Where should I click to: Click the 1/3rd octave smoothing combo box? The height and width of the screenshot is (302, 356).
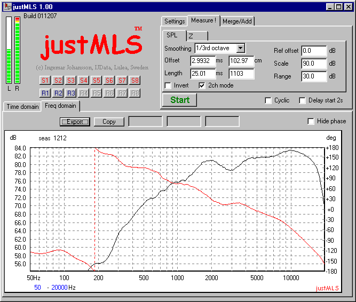coord(220,49)
